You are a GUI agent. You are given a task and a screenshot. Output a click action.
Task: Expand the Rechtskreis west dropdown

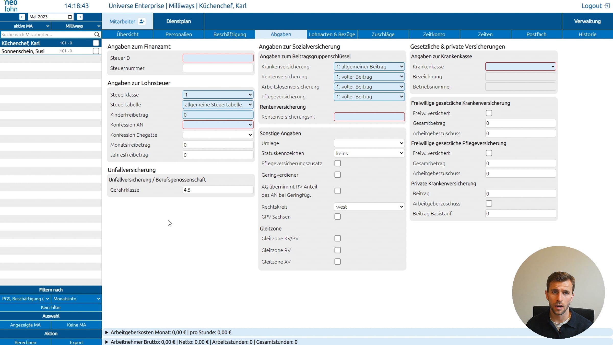(x=369, y=207)
